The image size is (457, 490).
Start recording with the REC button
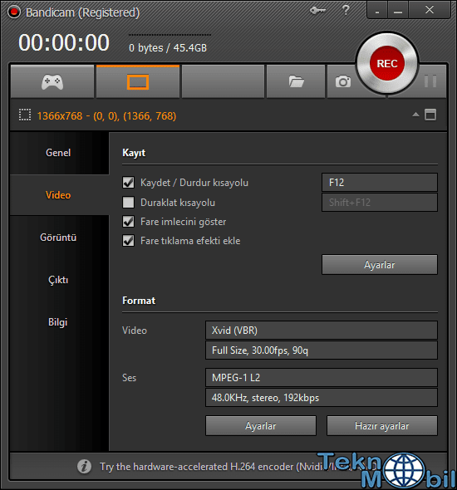click(x=387, y=63)
